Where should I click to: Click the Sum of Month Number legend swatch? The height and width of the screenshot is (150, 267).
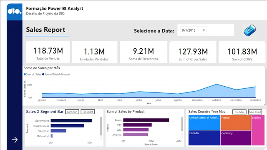tap(43, 74)
